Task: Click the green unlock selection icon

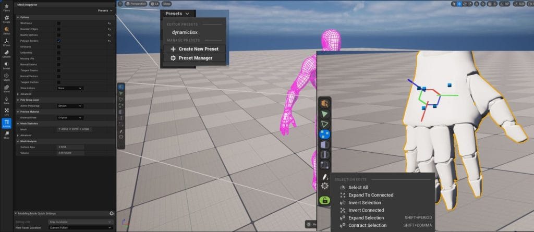Action: (x=325, y=200)
